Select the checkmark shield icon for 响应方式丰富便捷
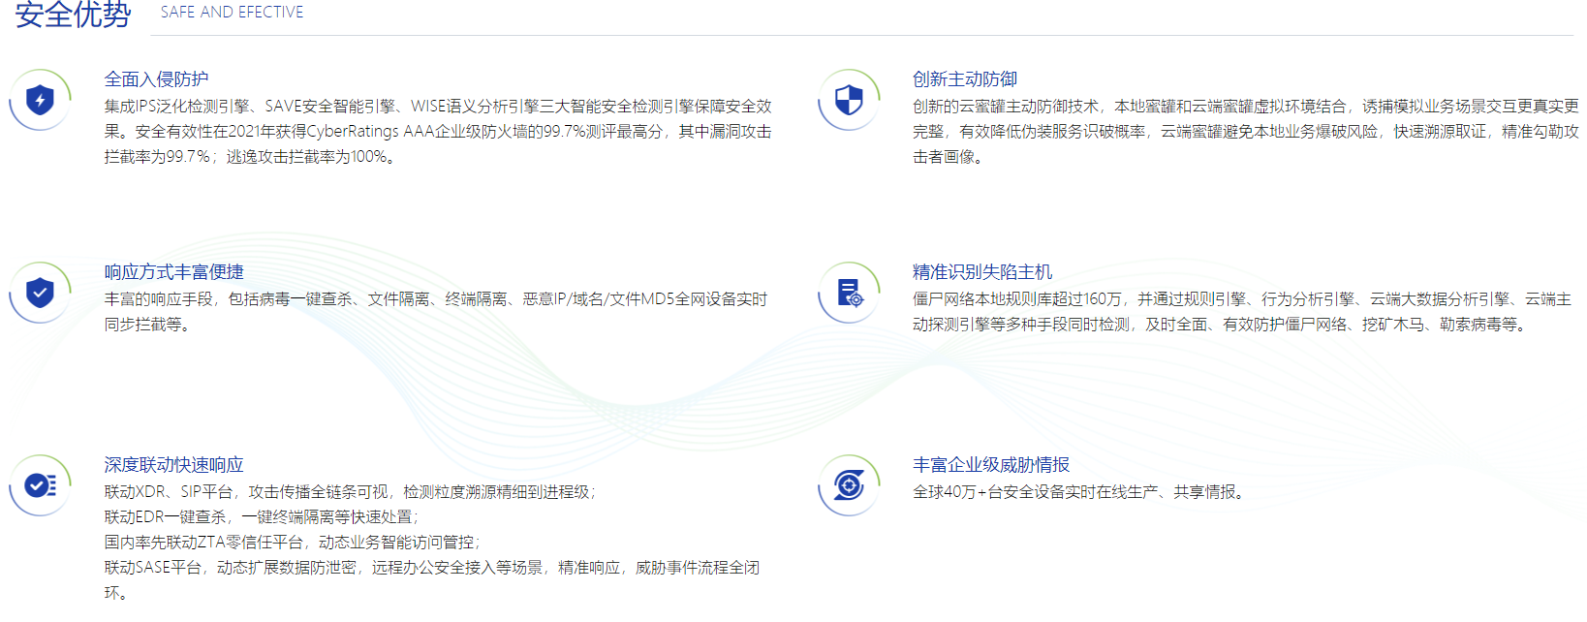This screenshot has height=622, width=1587. pos(40,293)
